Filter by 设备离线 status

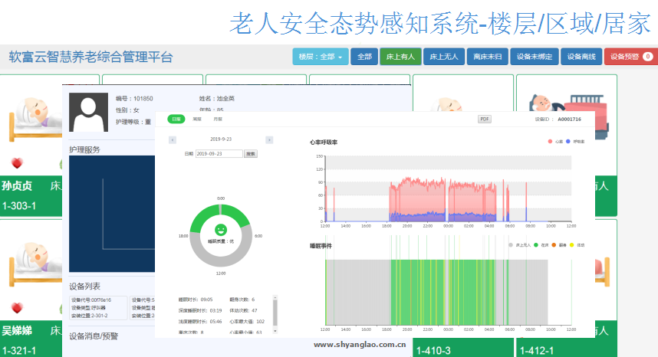pyautogui.click(x=581, y=57)
